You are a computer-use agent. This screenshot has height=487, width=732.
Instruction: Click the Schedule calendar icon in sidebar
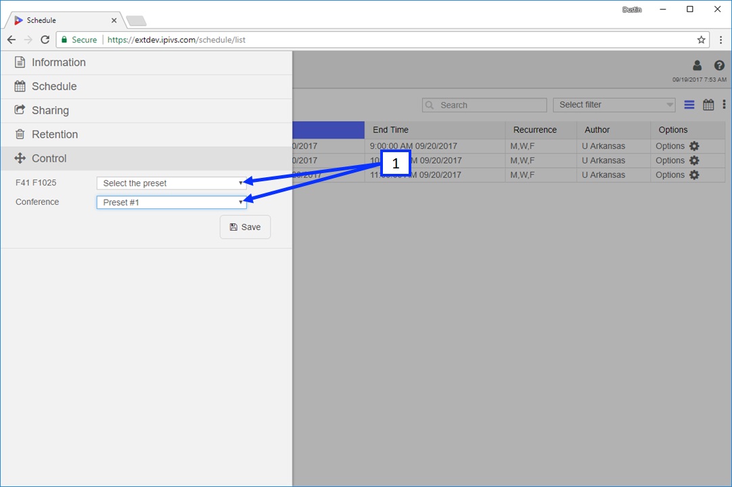[20, 87]
